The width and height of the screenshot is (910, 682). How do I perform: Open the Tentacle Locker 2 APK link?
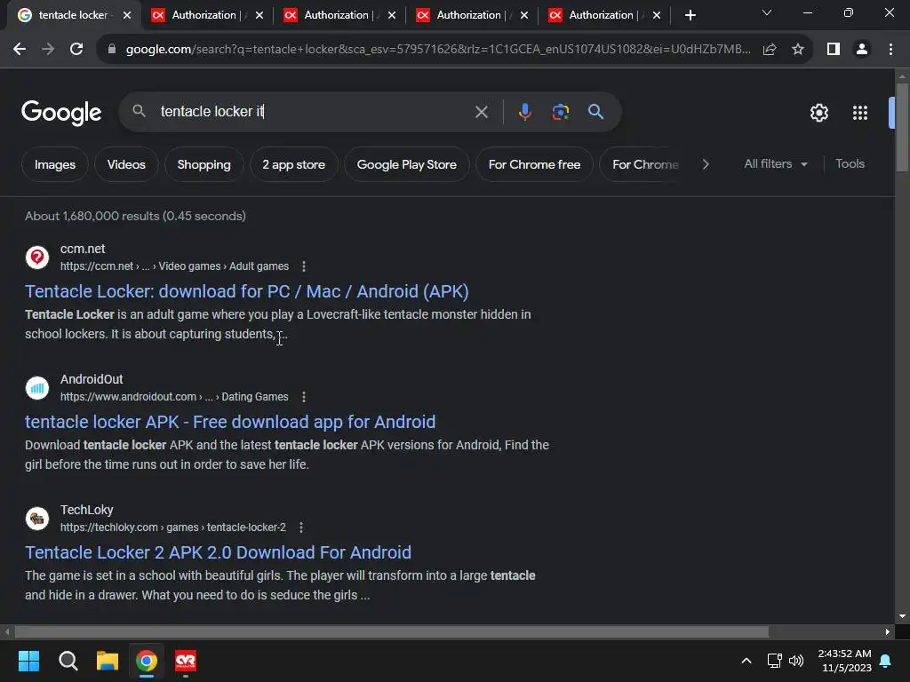pyautogui.click(x=218, y=552)
